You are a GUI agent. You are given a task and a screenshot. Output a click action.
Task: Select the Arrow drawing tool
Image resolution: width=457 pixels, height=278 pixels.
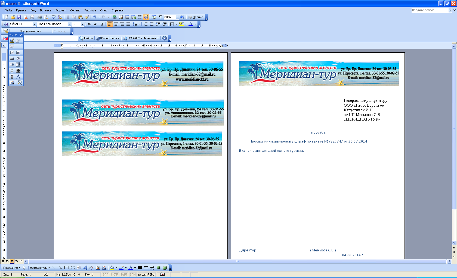click(x=60, y=268)
